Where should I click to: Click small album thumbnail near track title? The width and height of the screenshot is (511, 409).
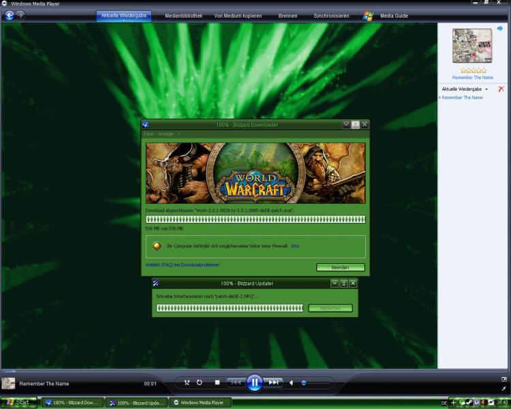pos(8,384)
